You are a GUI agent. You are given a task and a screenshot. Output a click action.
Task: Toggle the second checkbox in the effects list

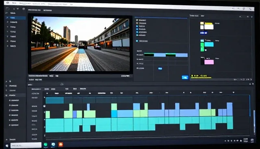pos(137,23)
